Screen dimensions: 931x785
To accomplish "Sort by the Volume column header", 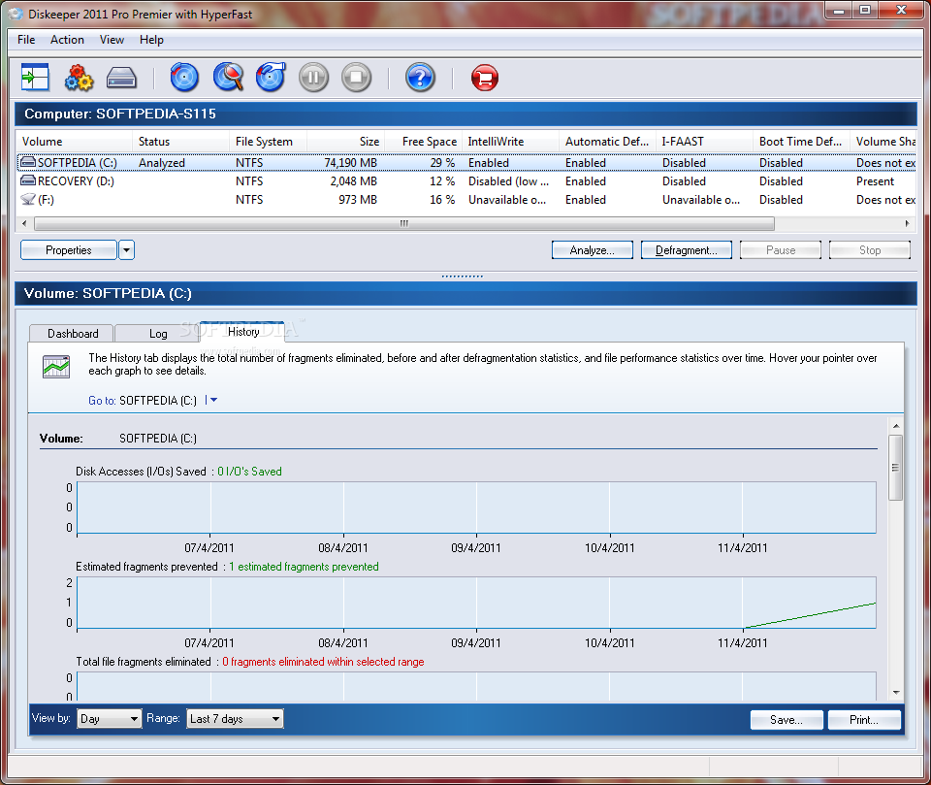I will tap(74, 142).
